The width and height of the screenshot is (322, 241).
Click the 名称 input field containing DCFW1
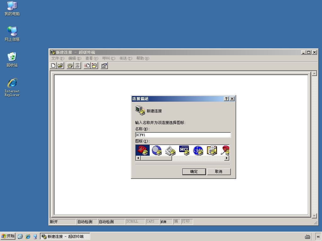point(183,135)
